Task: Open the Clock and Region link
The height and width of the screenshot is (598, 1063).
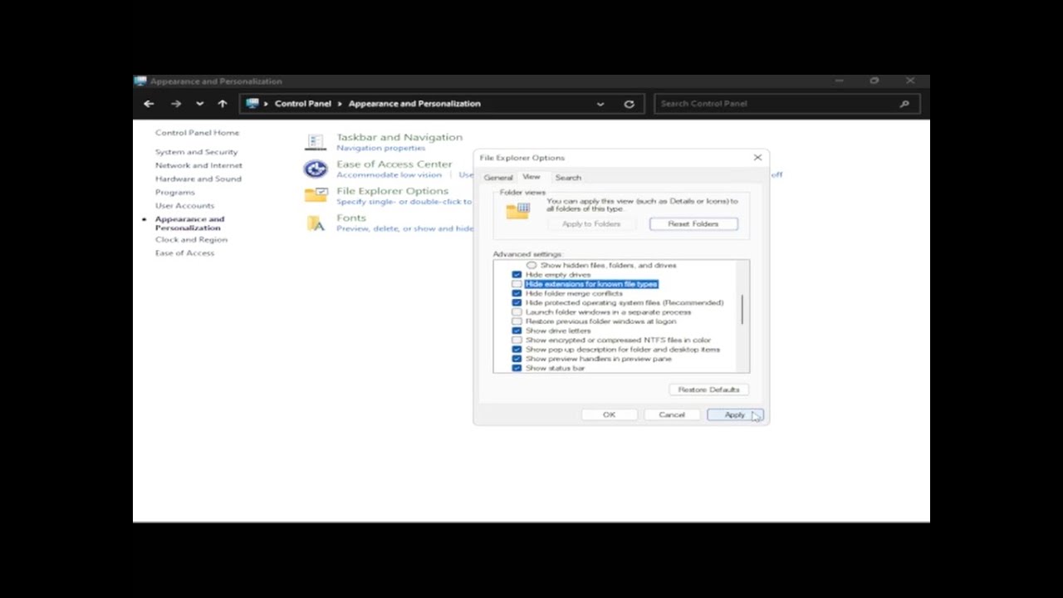Action: [191, 239]
